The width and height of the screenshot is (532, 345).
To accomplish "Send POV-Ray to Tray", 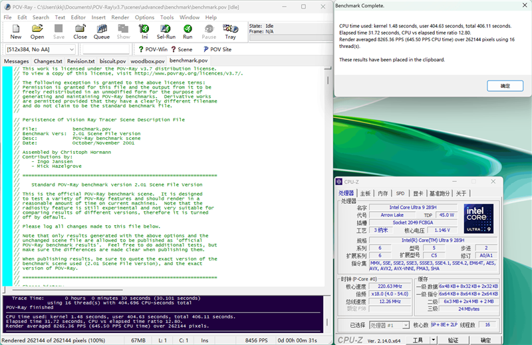I will (x=230, y=31).
